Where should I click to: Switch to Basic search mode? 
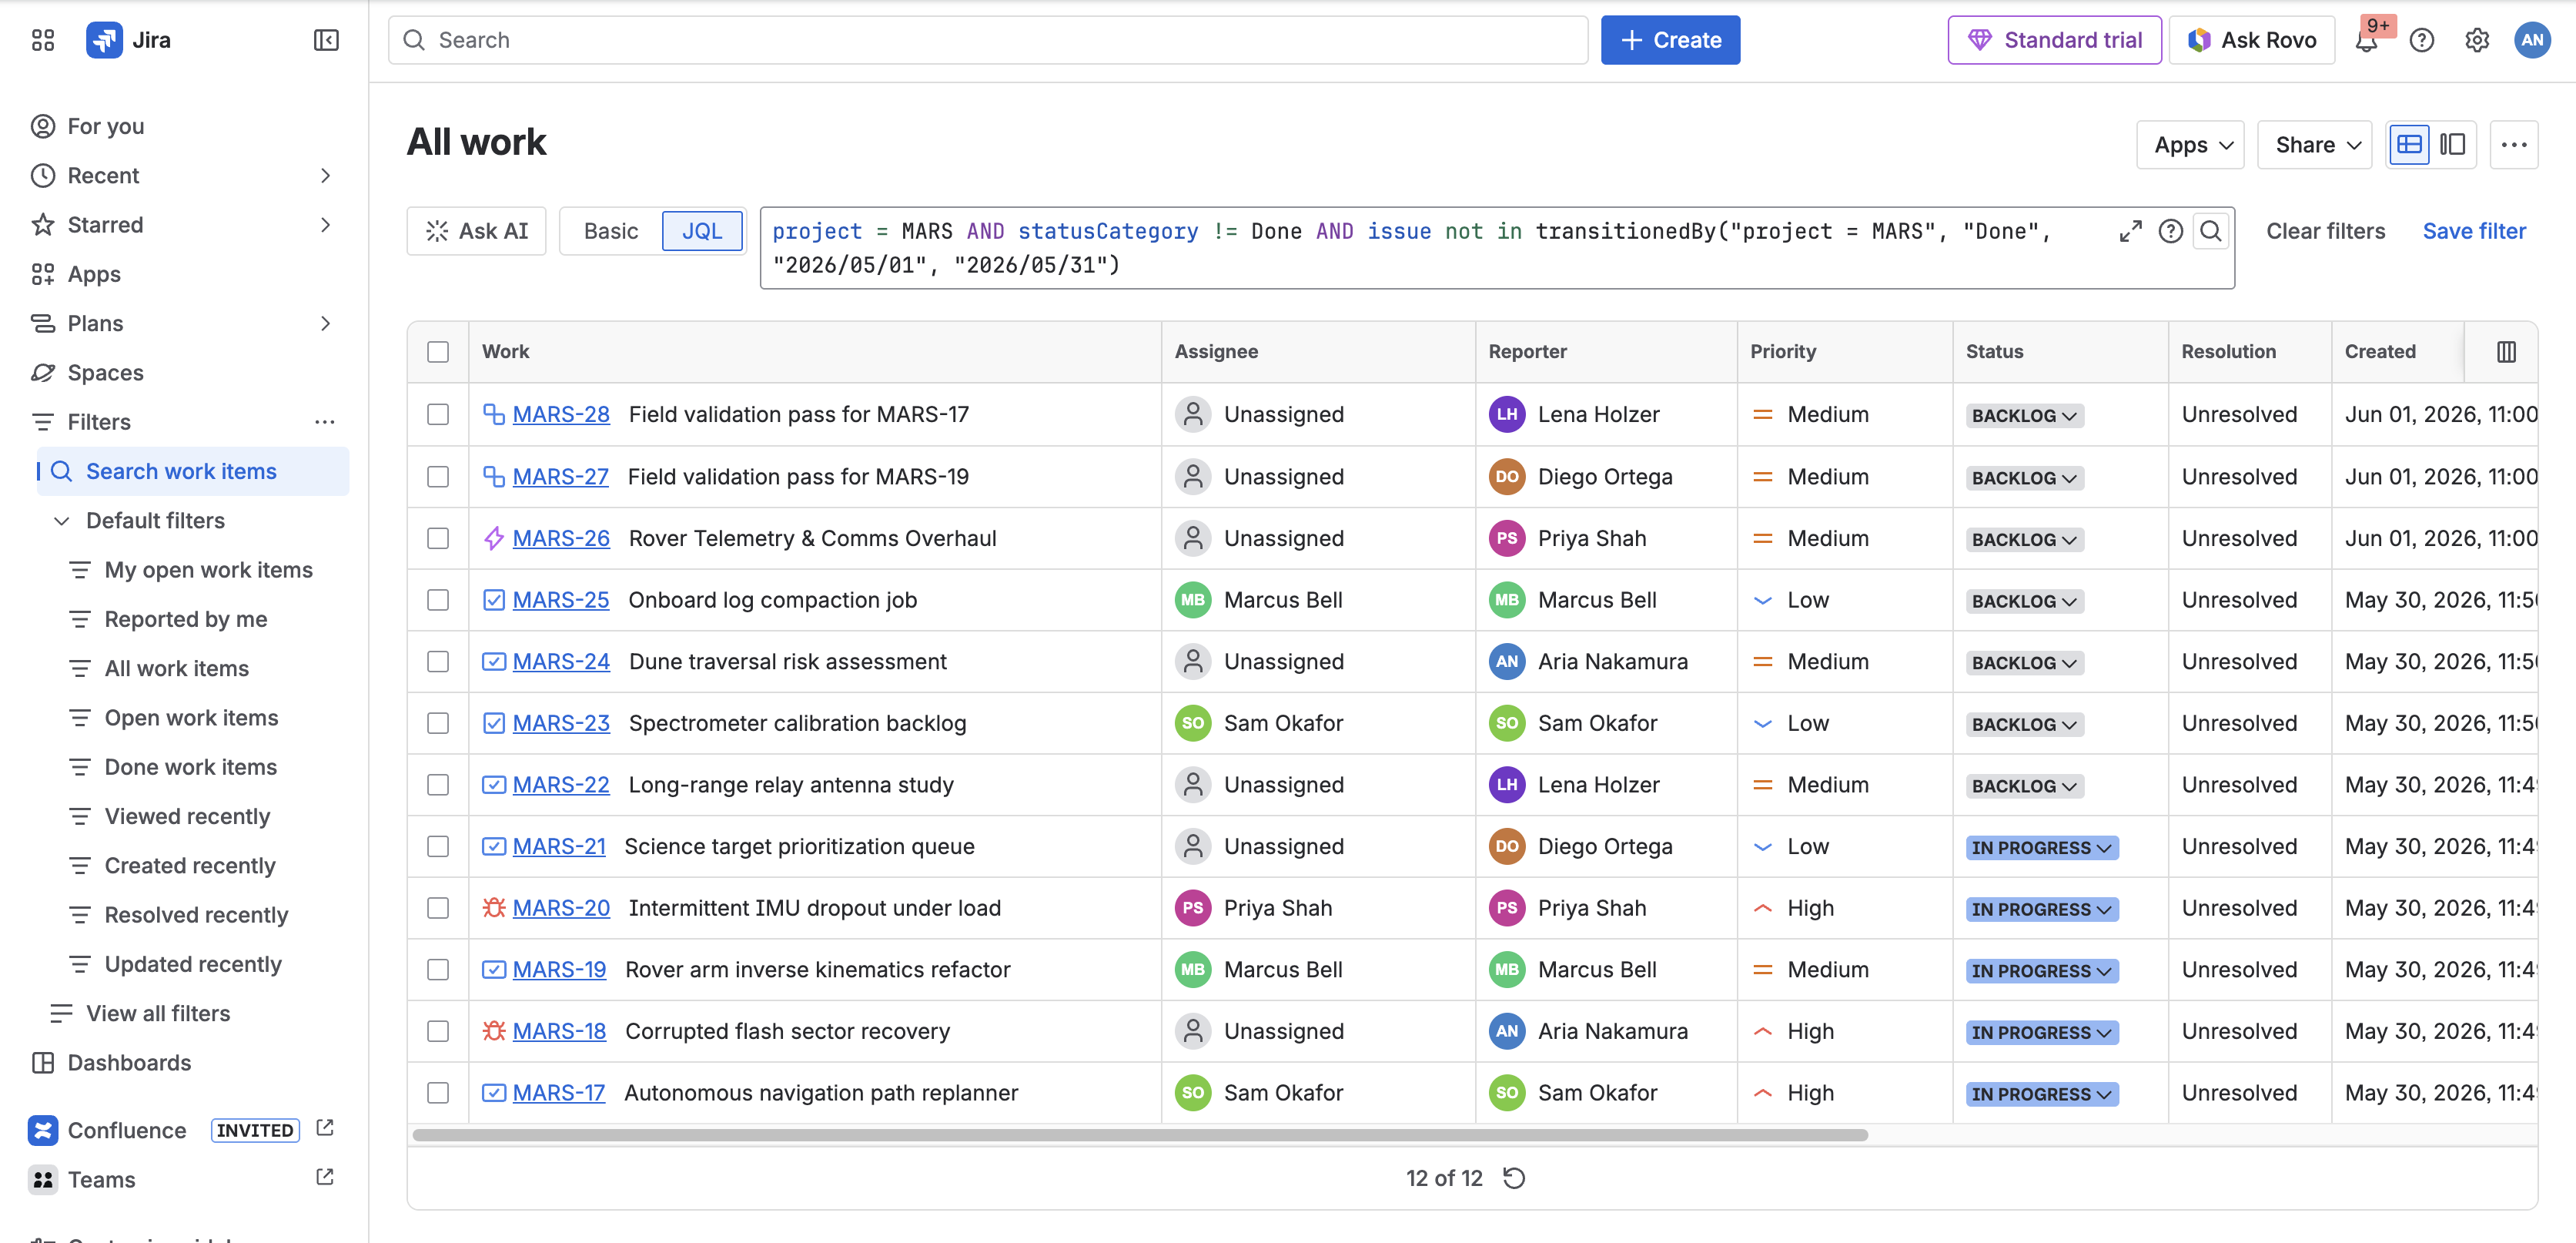(610, 231)
